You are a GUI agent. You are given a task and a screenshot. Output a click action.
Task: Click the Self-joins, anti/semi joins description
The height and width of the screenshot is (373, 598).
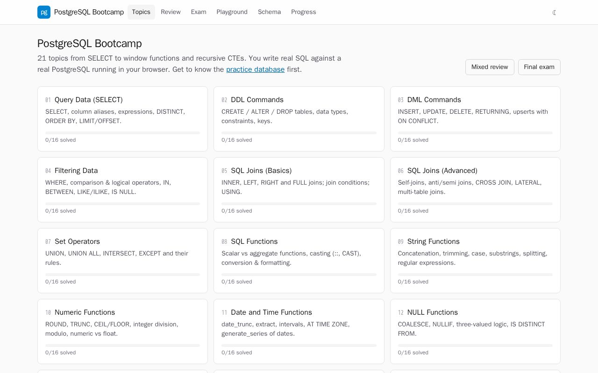[470, 187]
